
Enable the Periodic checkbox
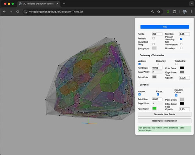coord(154,38)
